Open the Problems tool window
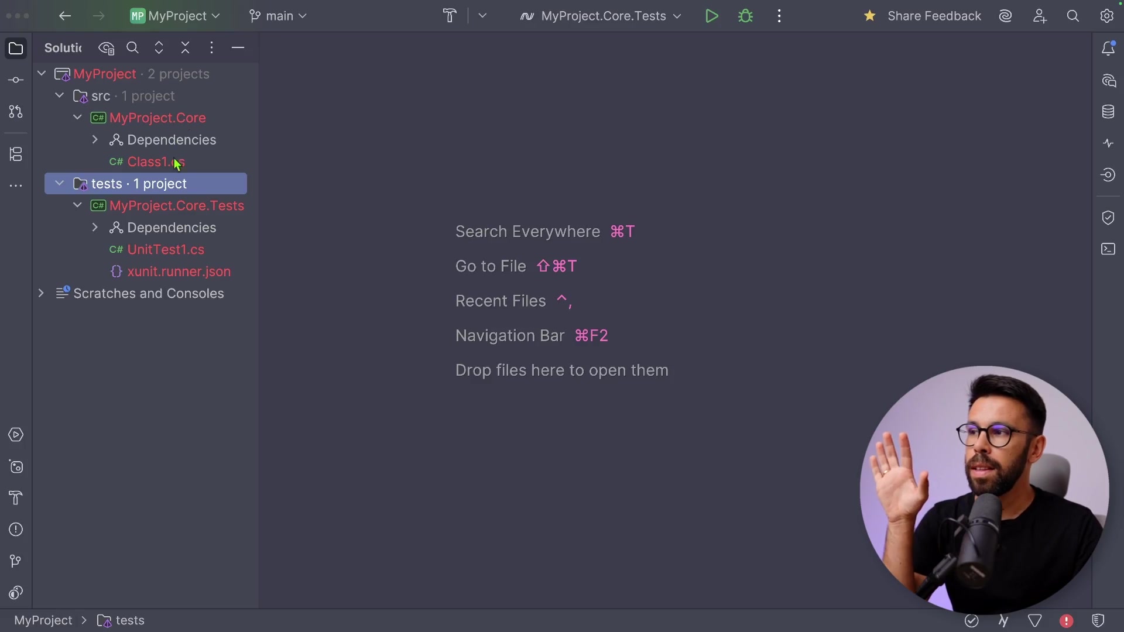This screenshot has height=632, width=1124. (x=16, y=530)
